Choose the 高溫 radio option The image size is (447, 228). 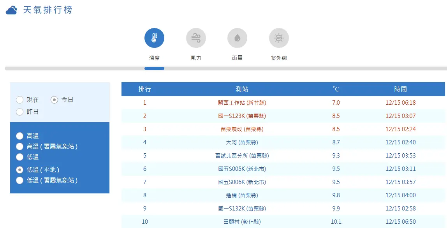[19, 136]
